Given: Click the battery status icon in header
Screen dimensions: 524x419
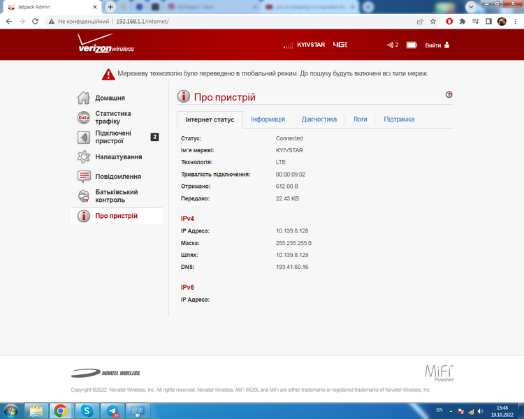Looking at the screenshot, I should tap(412, 45).
